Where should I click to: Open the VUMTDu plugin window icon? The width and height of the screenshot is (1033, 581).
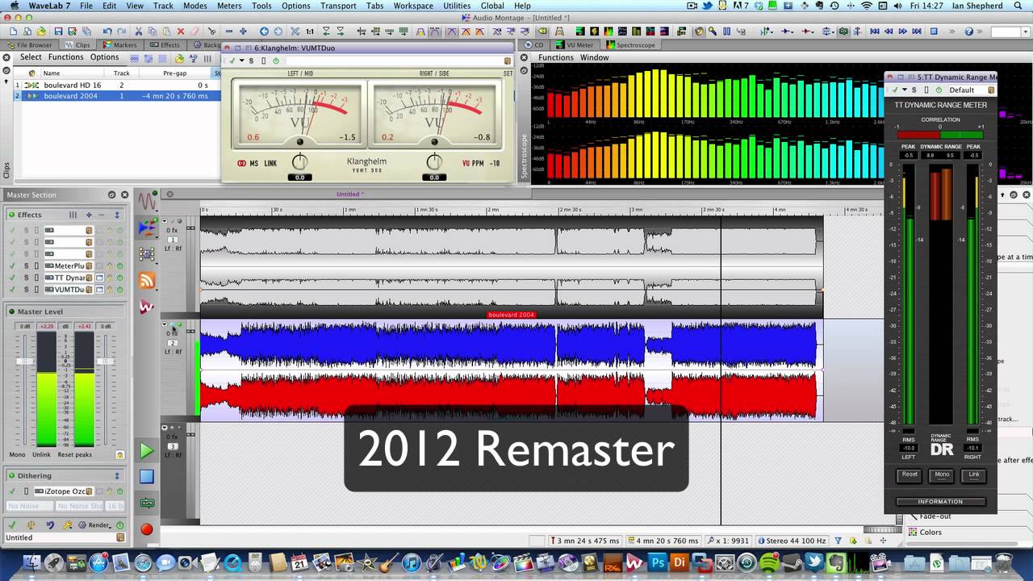100,290
